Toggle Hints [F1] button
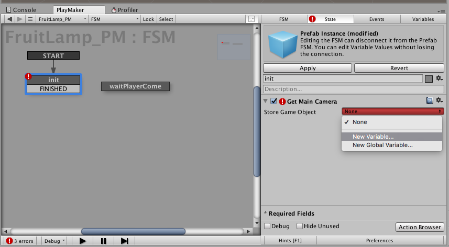 point(290,241)
